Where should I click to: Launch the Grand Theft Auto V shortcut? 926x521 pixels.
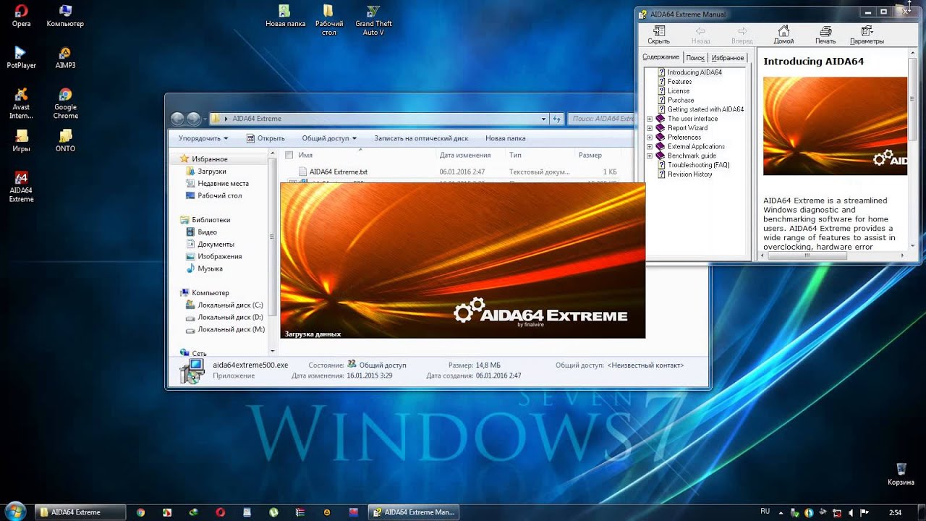pos(373,20)
